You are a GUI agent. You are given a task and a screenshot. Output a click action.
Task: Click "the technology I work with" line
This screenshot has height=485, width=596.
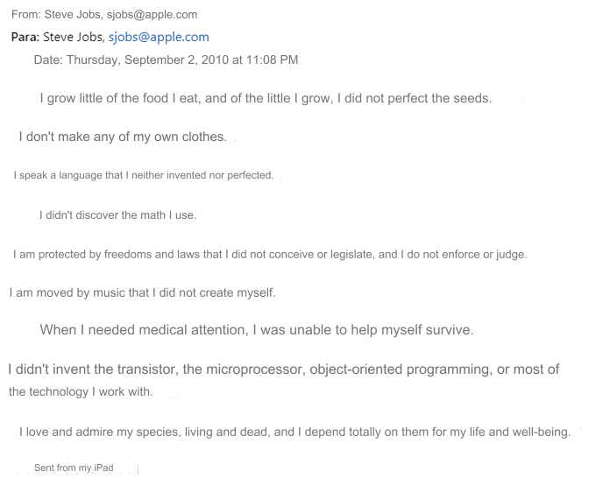81,391
